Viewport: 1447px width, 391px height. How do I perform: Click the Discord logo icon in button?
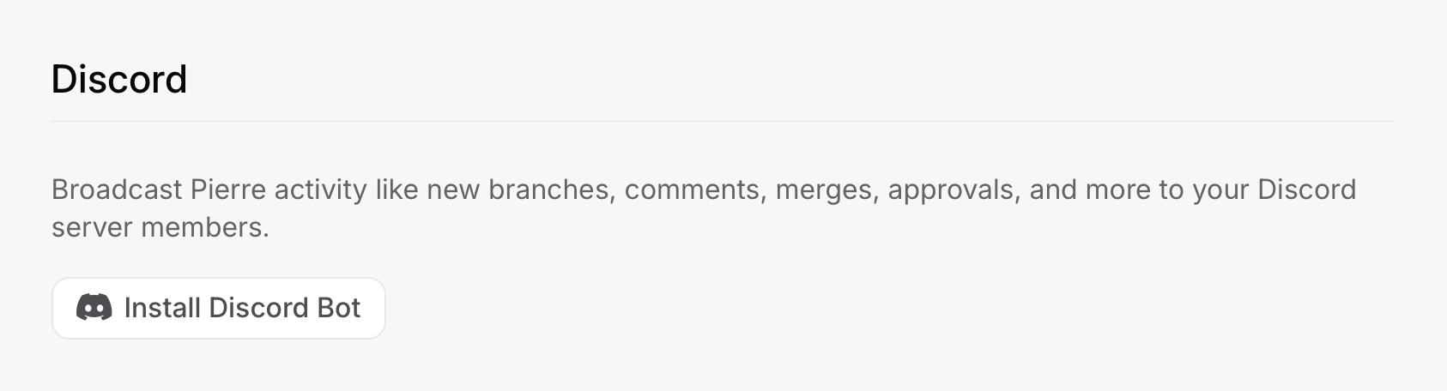(94, 307)
